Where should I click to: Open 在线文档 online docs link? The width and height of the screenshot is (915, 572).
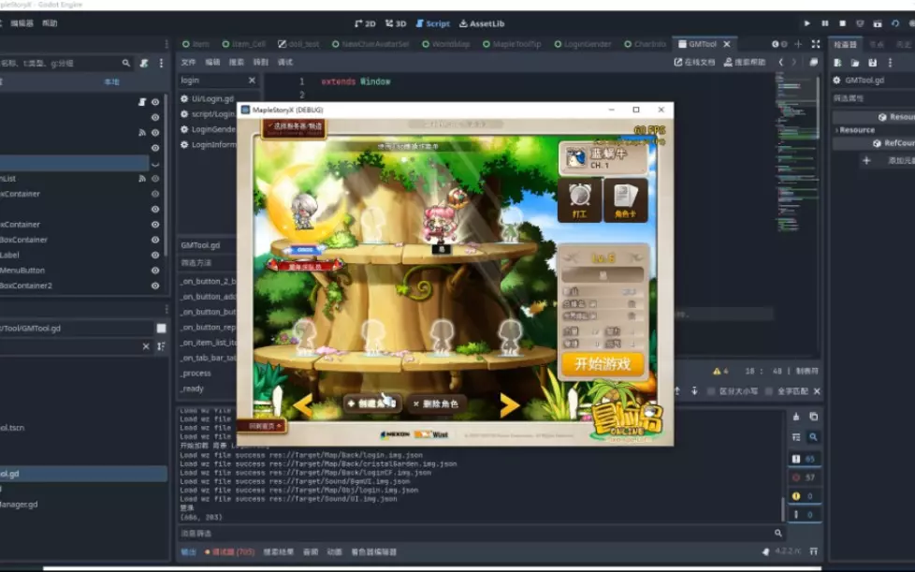[x=694, y=62]
